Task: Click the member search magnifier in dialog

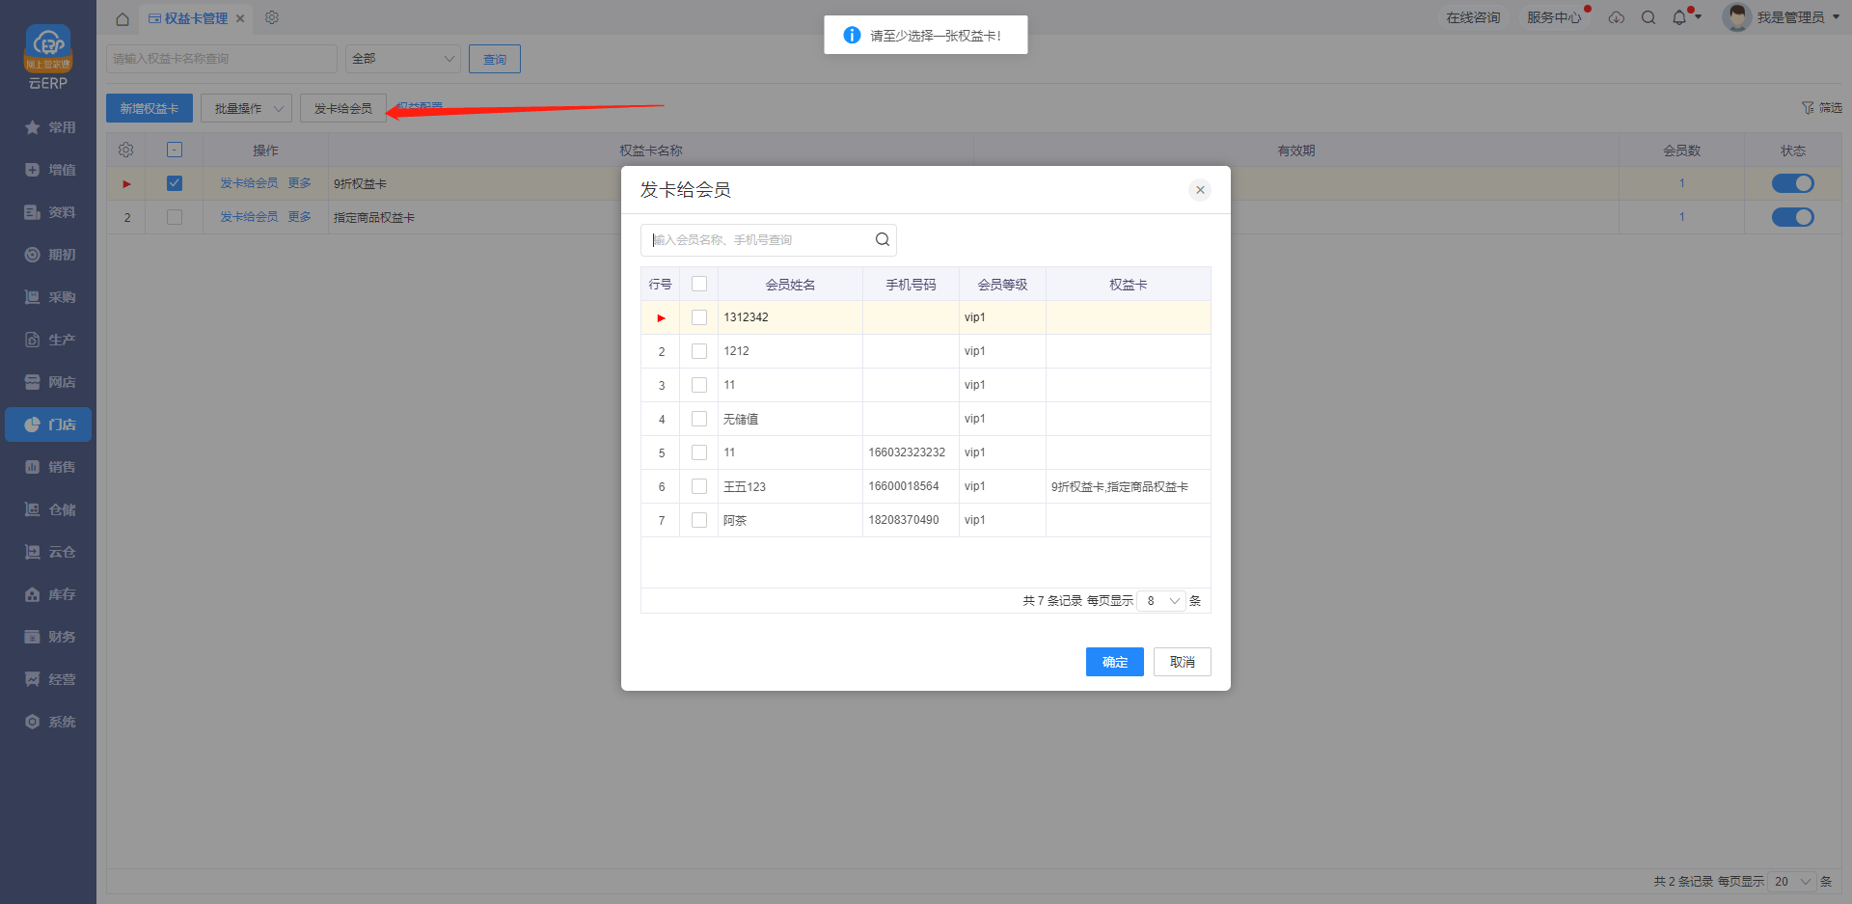Action: [883, 239]
